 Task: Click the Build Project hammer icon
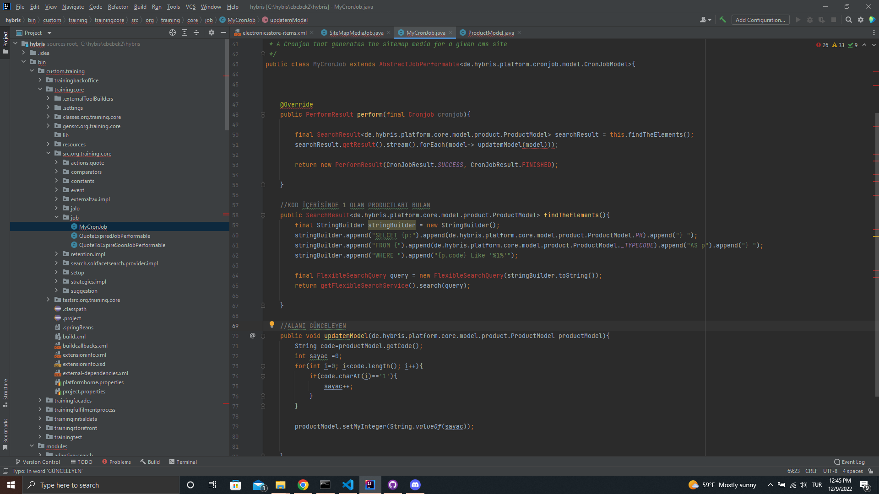[x=722, y=20]
